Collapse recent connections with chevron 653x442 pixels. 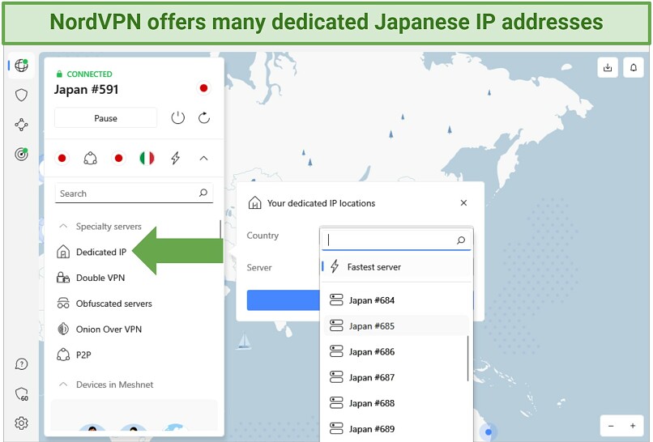[x=203, y=158]
